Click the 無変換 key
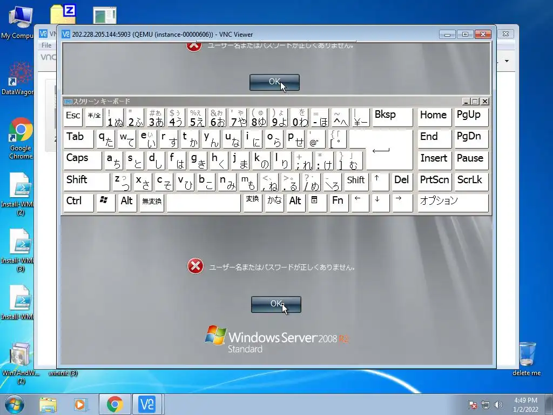 click(152, 203)
